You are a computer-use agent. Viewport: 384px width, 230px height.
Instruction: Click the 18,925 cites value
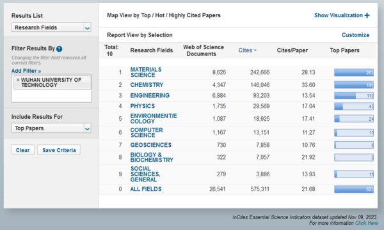[261, 119]
